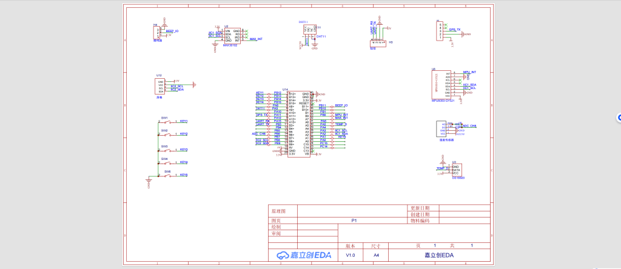Select the GPS_TX net label at top right
Viewport: 621px width, 269px height.
[454, 29]
